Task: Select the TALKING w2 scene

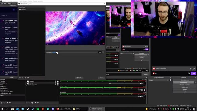Action: coord(4,83)
